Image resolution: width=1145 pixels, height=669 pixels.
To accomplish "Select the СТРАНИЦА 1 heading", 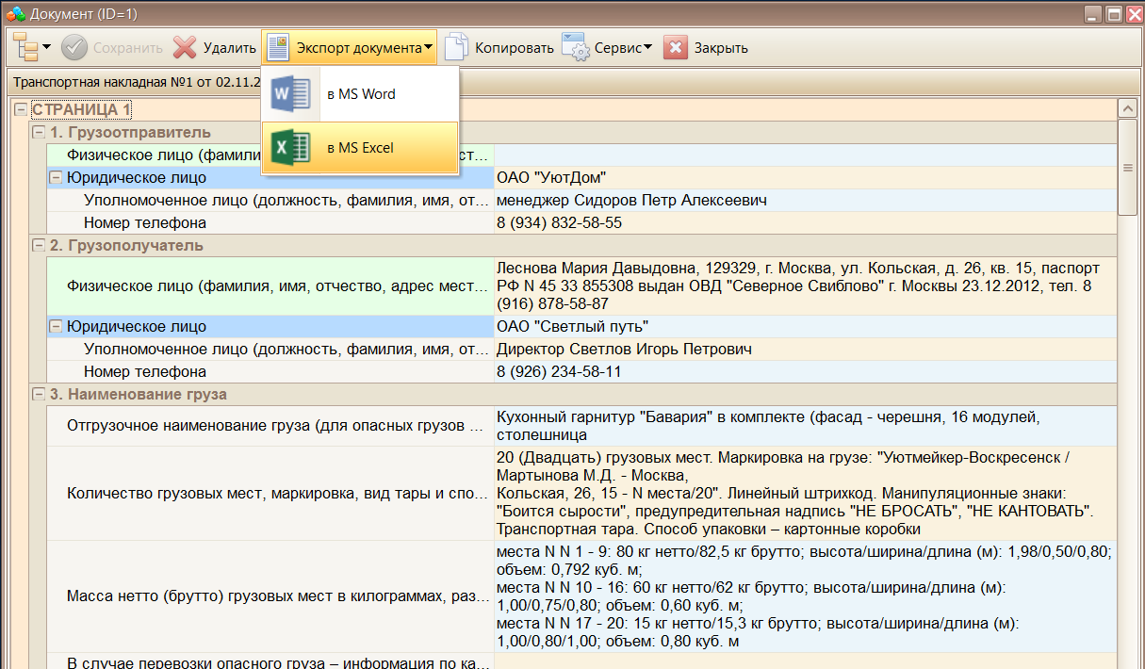I will [x=81, y=110].
